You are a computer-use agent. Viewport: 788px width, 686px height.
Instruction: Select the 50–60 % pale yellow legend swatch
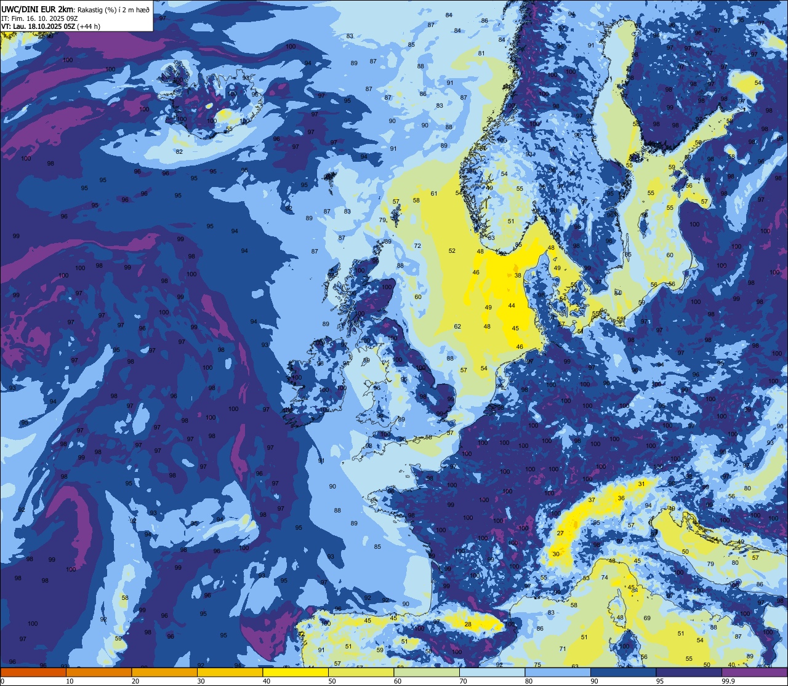(361, 672)
